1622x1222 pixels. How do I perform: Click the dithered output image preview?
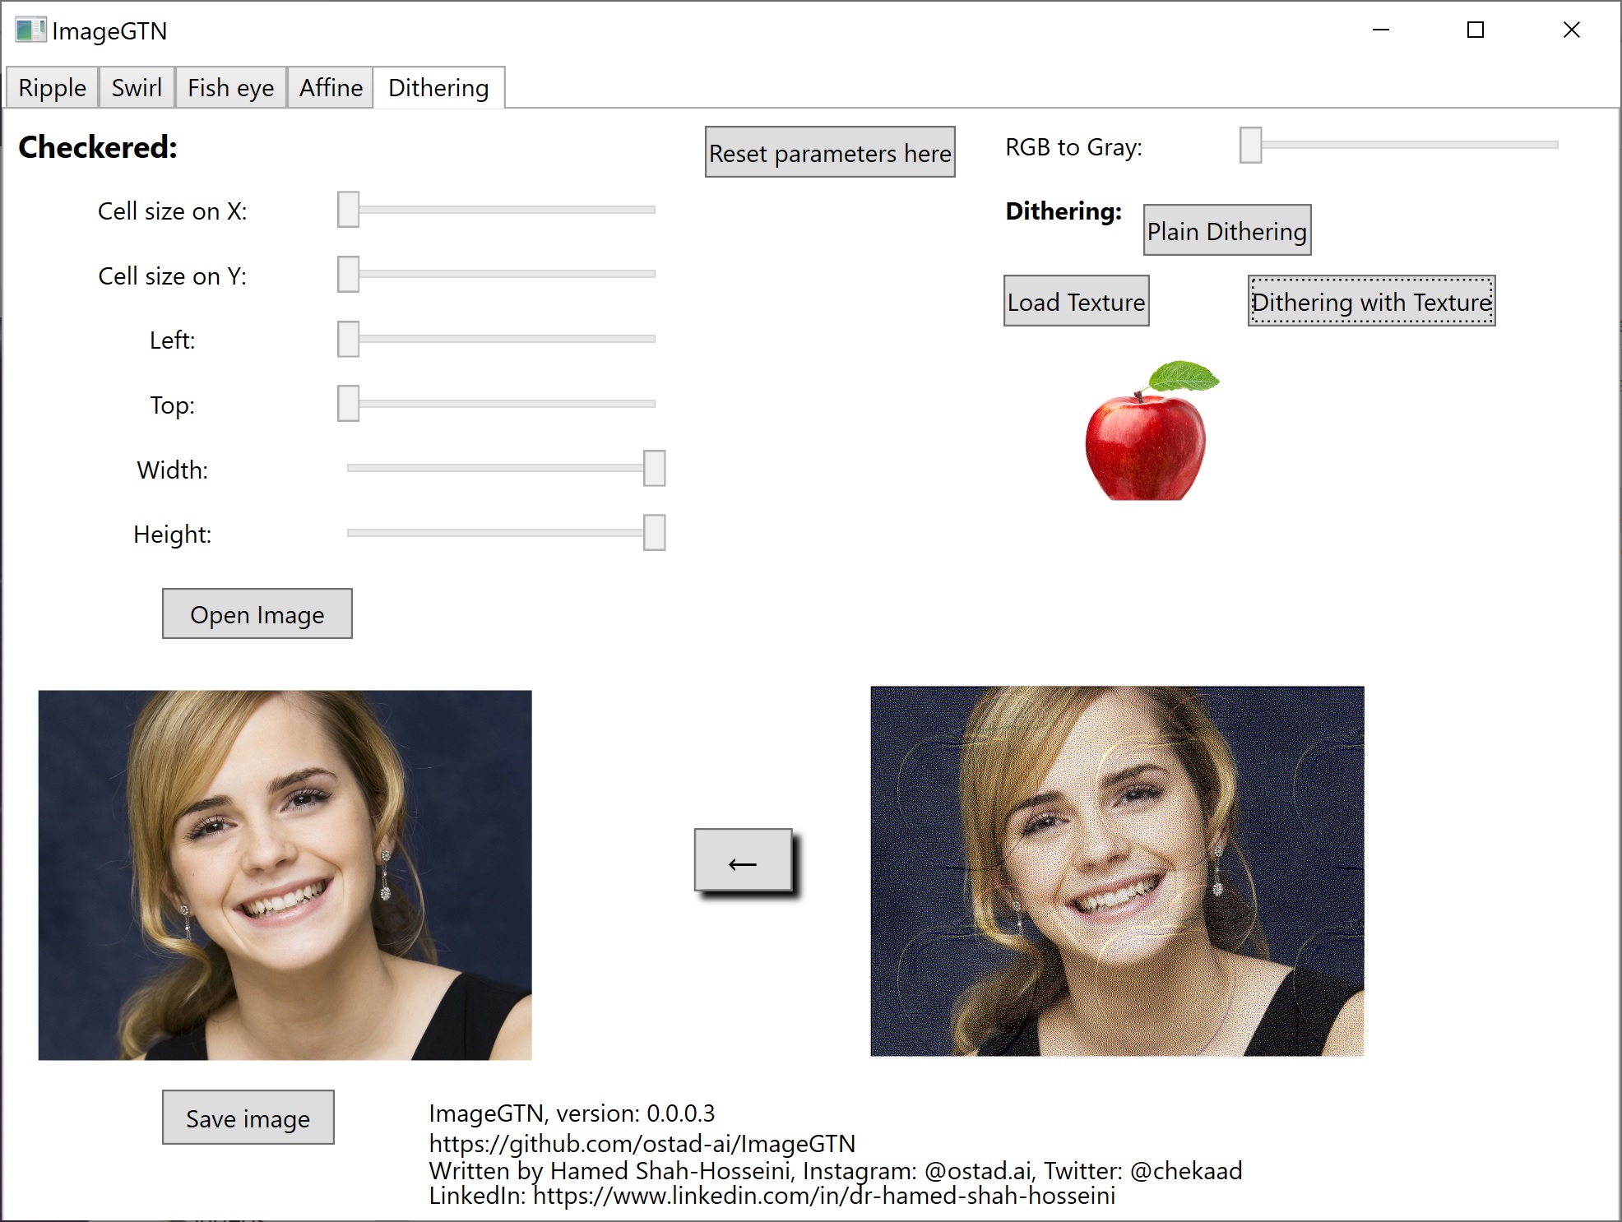[1117, 871]
